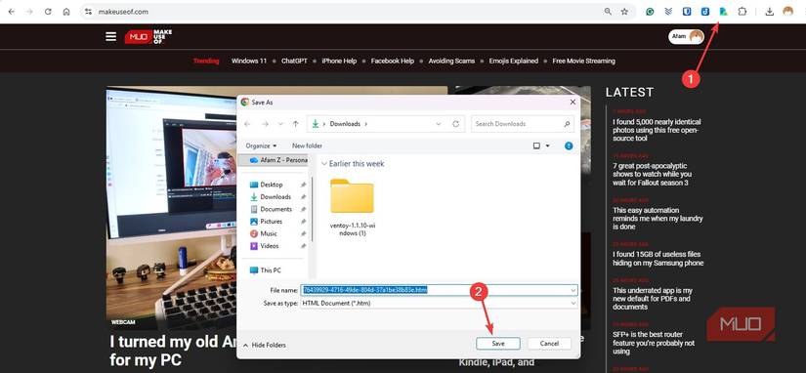The image size is (806, 373).
Task: Click the Search Downloads field
Action: 522,124
